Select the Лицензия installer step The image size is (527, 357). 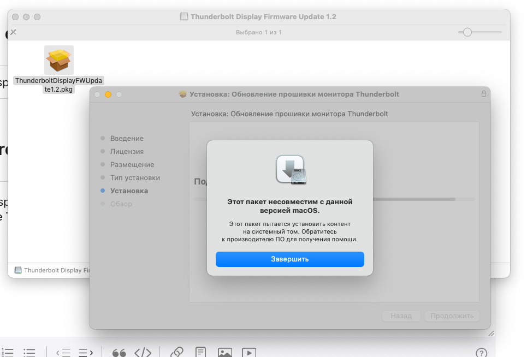coord(127,151)
